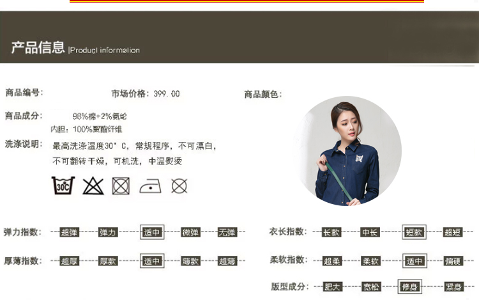
Task: Select highlighted 短款 length option
Action: point(414,232)
